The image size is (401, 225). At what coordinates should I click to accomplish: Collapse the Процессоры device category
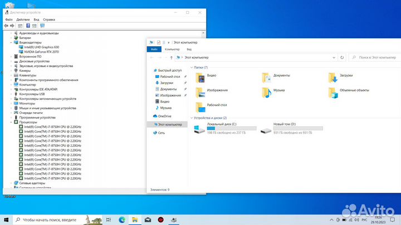[11, 122]
